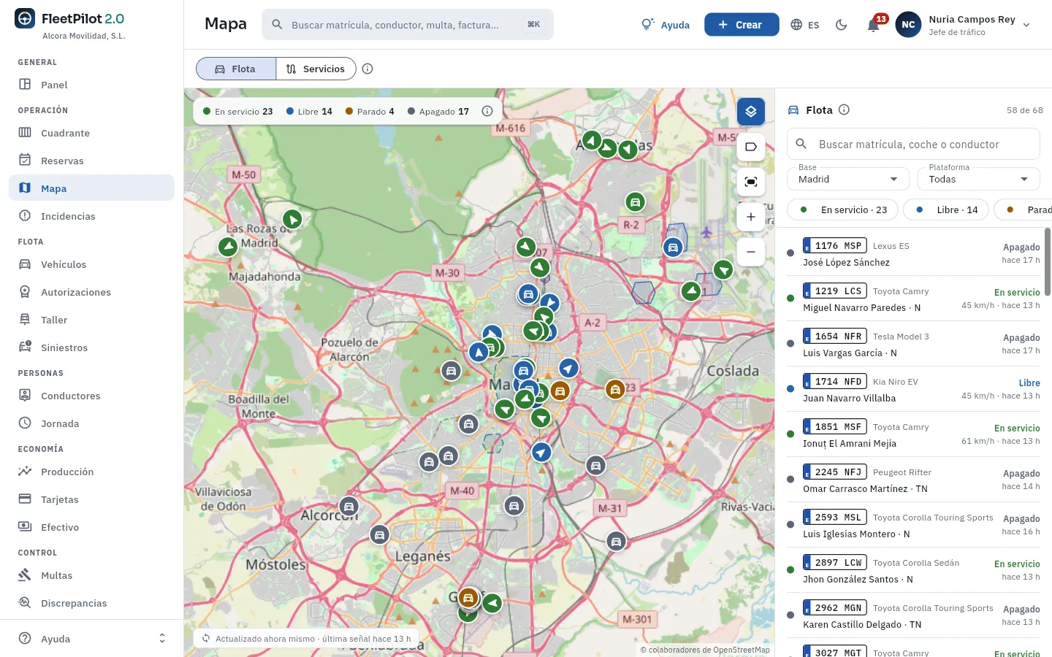Select vehicle 1714 NFD Kia Niro EV
Viewport: 1052px width, 657px height.
tap(914, 389)
